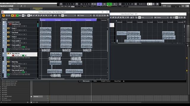Select Zoom tool in front project window

pos(46,16)
